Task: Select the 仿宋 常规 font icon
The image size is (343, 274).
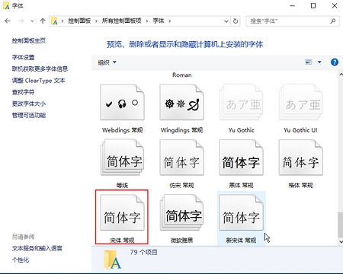Action: [181, 158]
